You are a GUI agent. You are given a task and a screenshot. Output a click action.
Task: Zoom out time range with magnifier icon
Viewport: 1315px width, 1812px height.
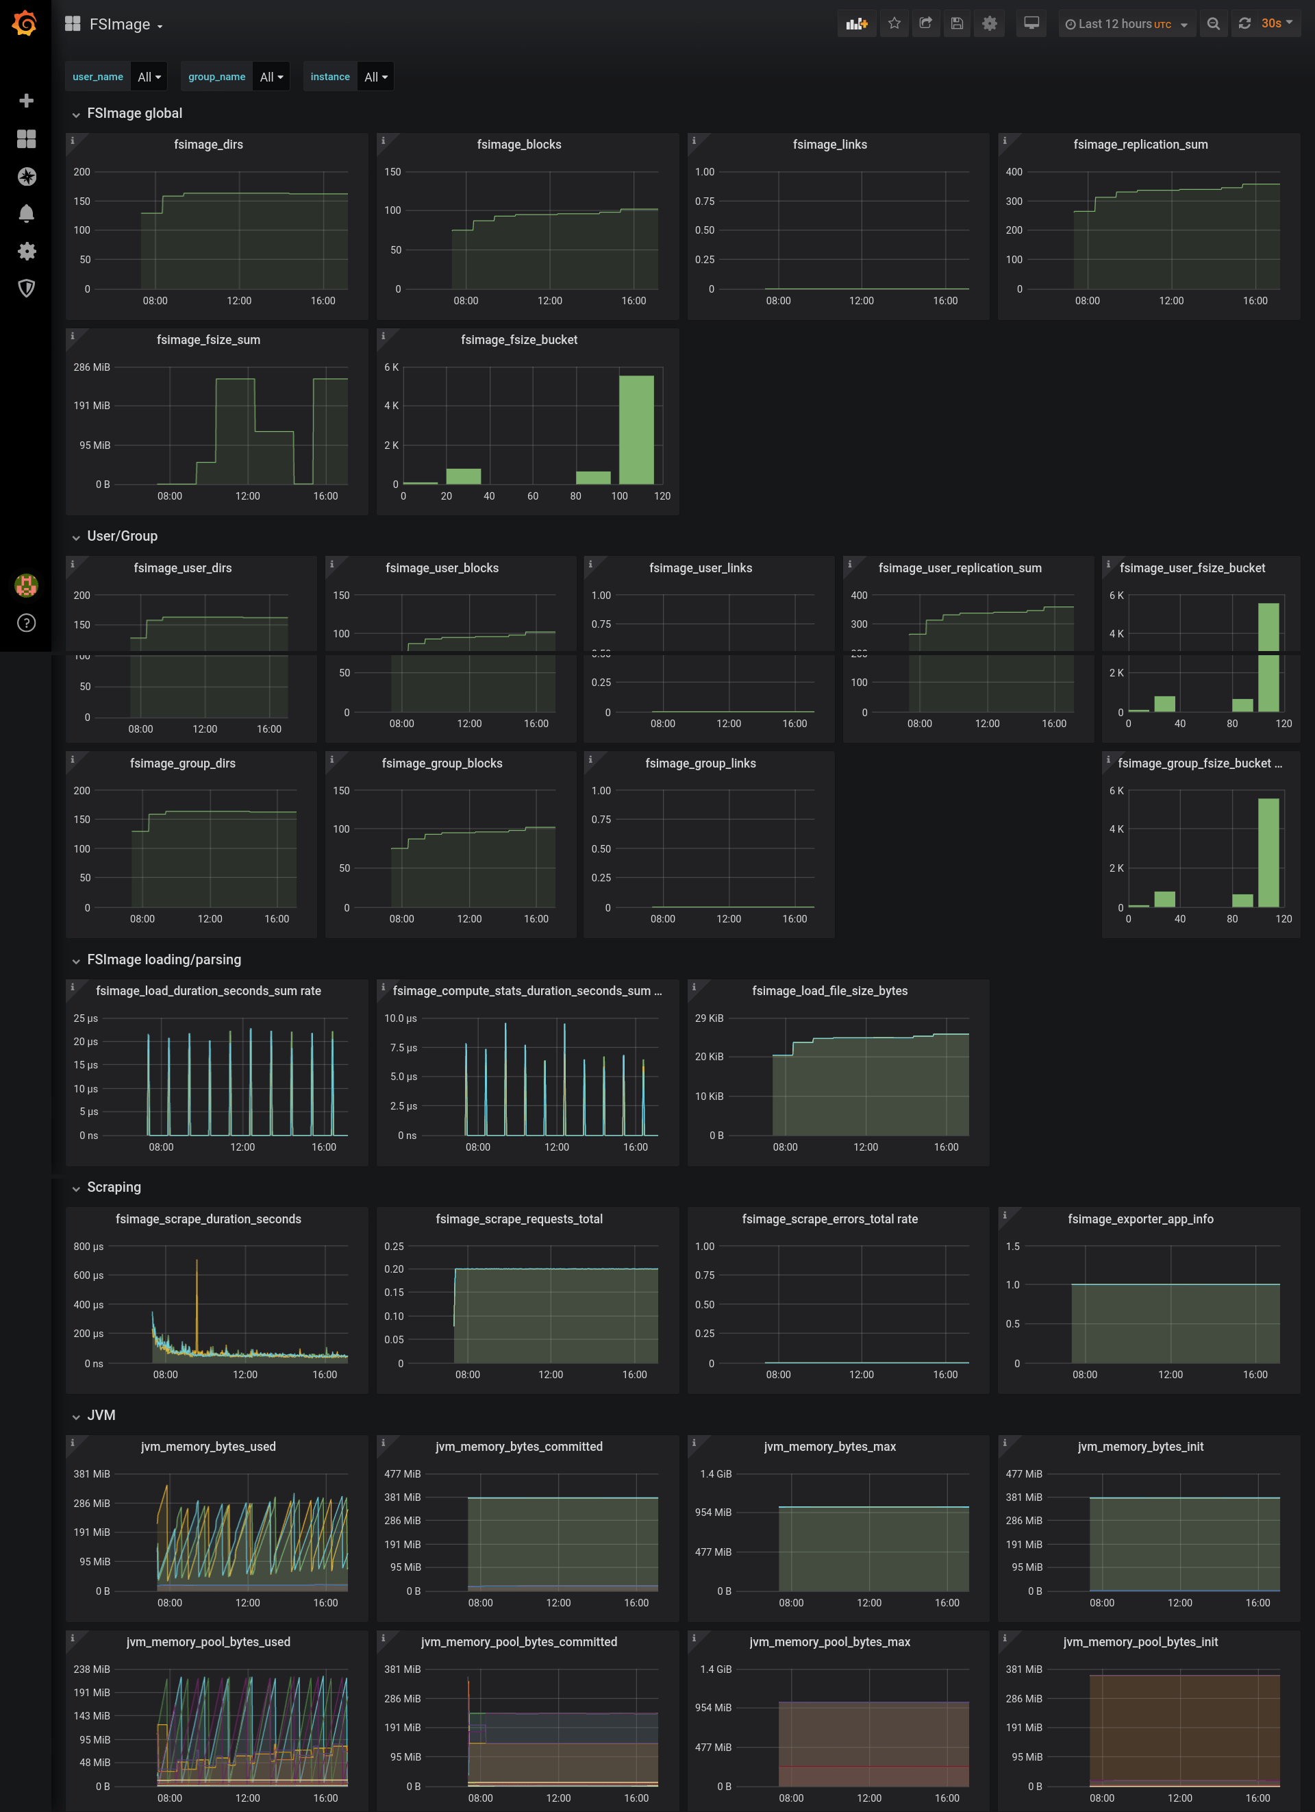1213,24
